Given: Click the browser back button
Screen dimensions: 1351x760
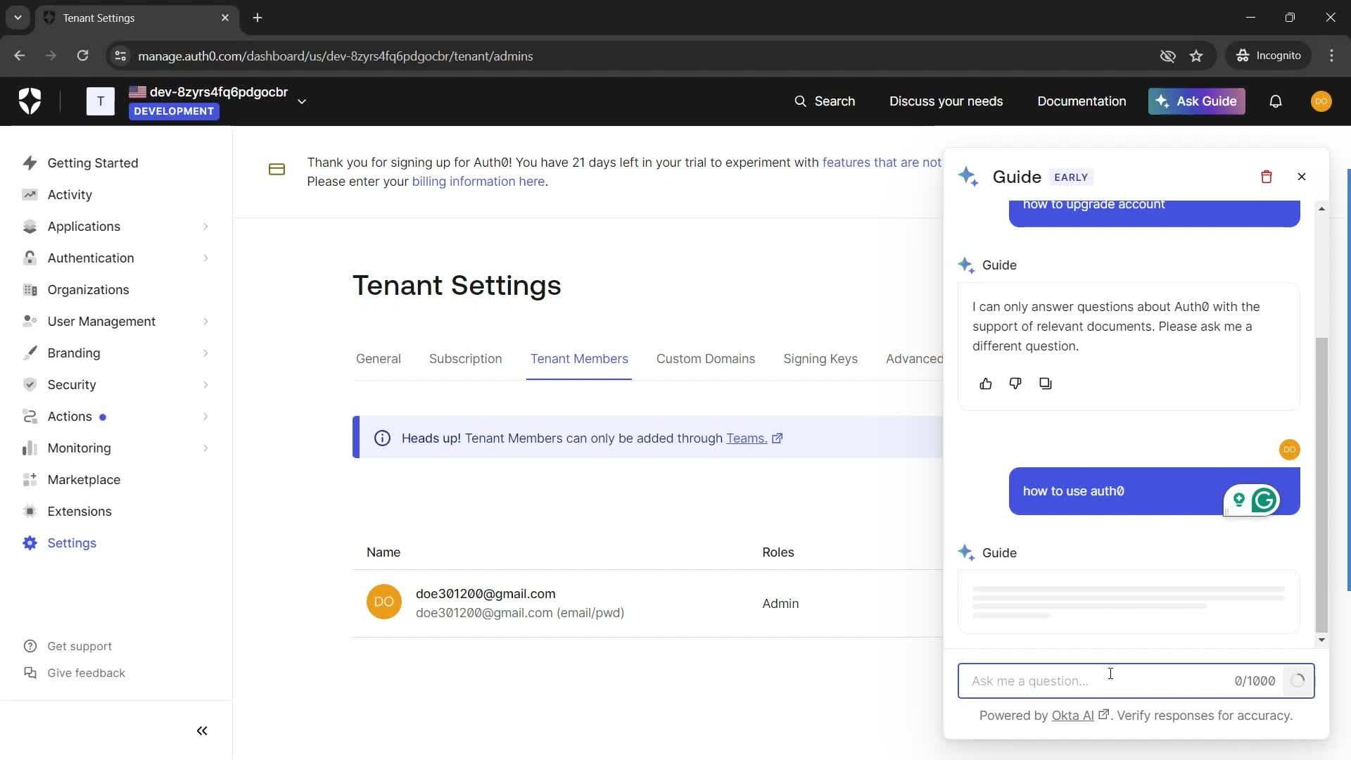Looking at the screenshot, I should (19, 56).
